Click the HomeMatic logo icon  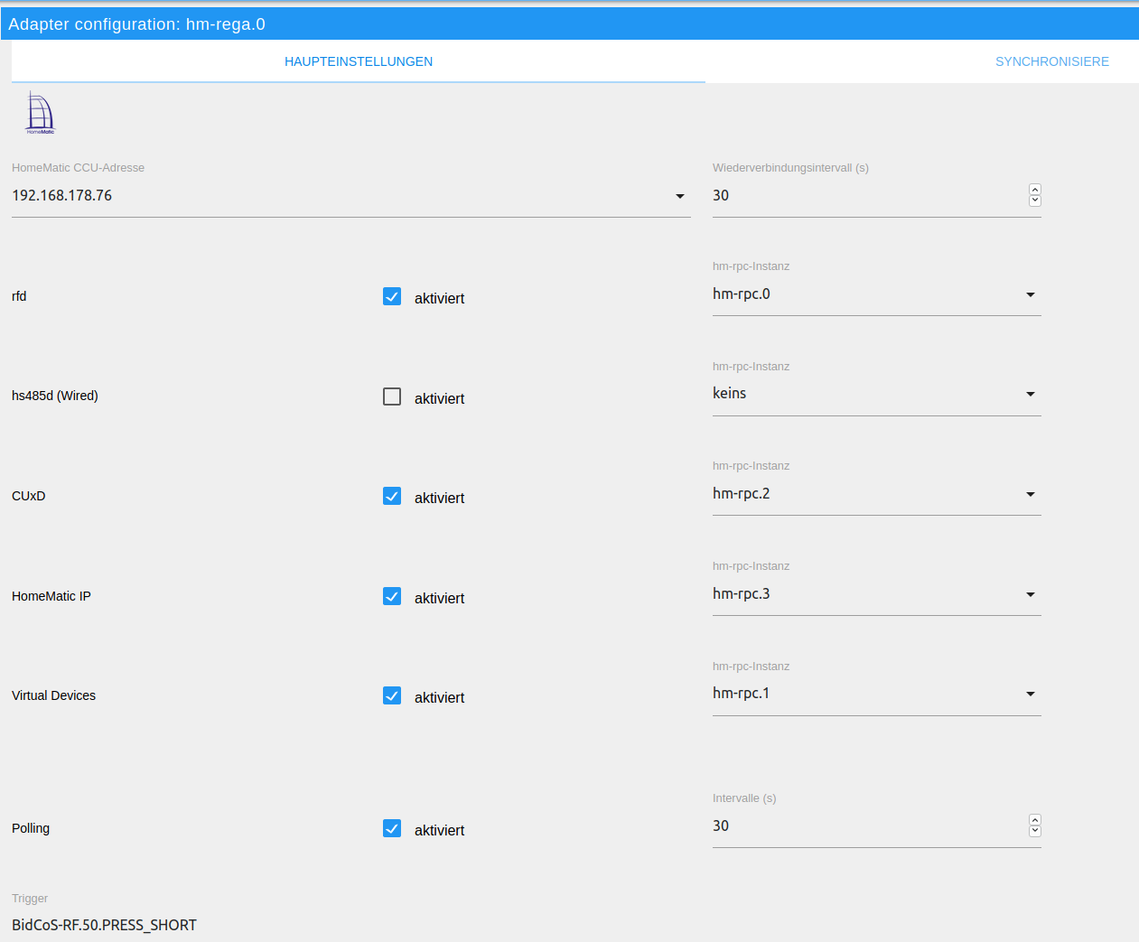pyautogui.click(x=40, y=113)
